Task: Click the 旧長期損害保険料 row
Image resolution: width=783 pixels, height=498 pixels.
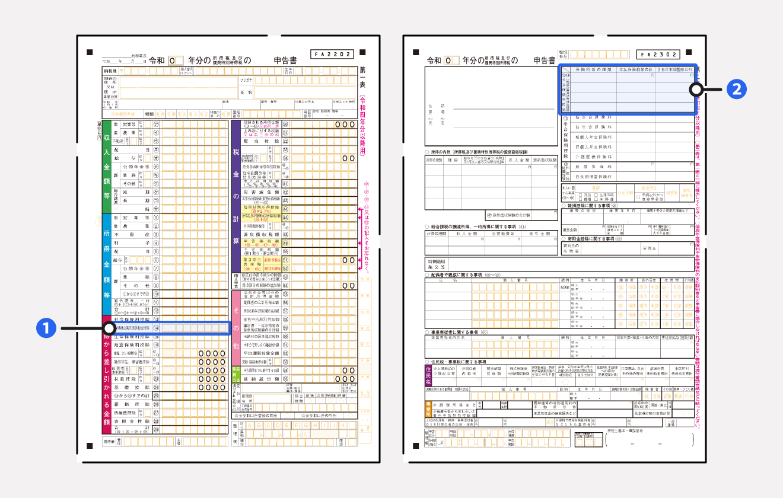Action: (x=634, y=177)
